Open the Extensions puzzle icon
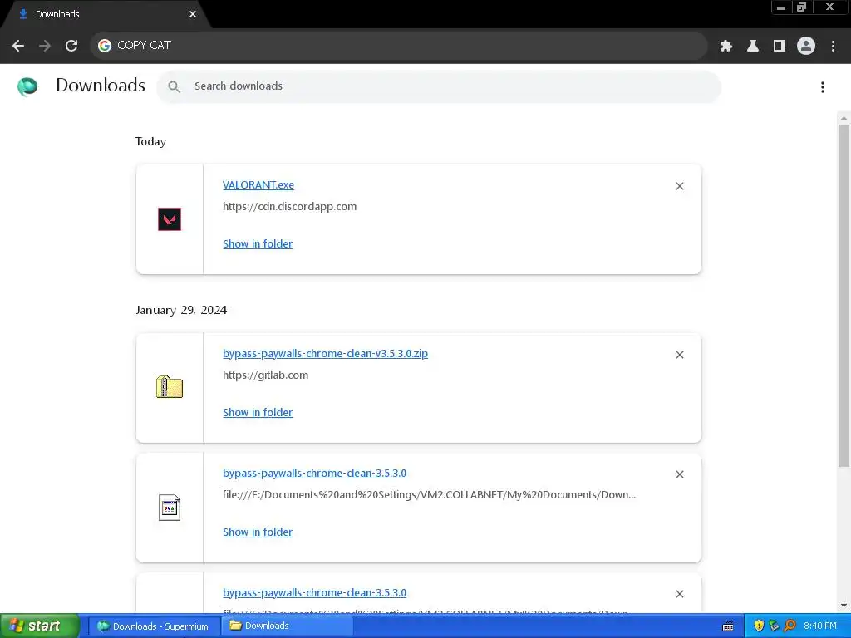Image resolution: width=851 pixels, height=638 pixels. coord(726,47)
